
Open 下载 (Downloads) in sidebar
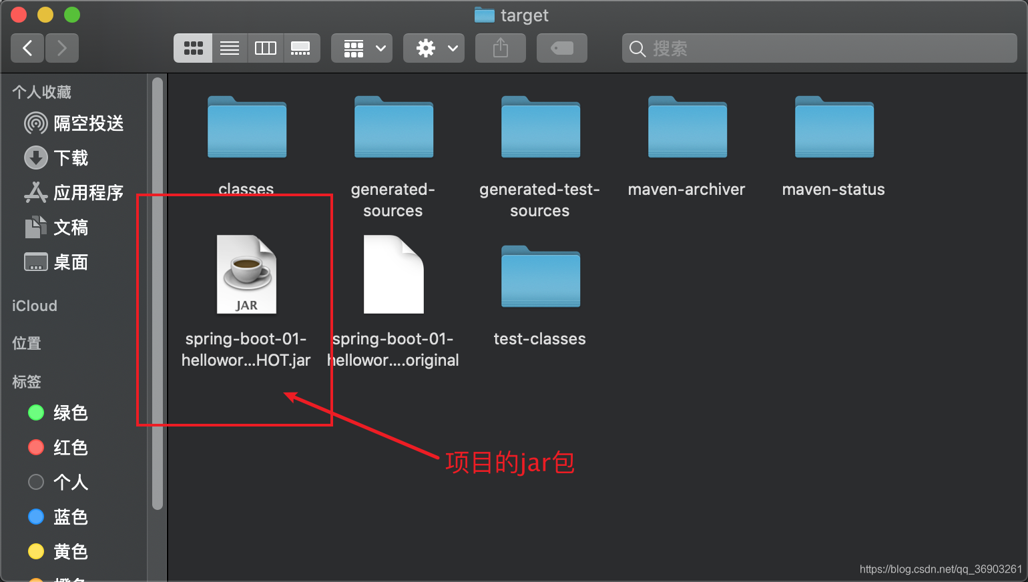pyautogui.click(x=56, y=158)
